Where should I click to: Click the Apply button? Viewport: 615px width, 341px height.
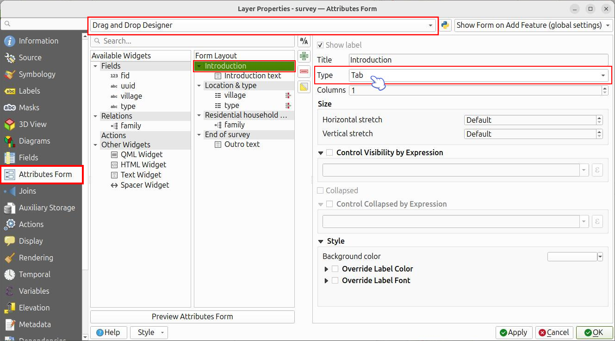(513, 332)
